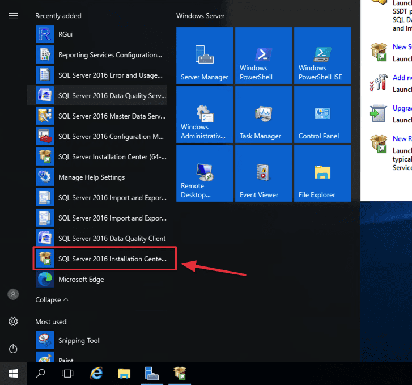Image resolution: width=412 pixels, height=385 pixels.
Task: Click the Windows Start button on the taskbar
Action: [13, 374]
